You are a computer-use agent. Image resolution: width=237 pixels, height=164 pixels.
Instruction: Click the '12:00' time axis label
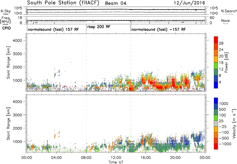[116, 158]
